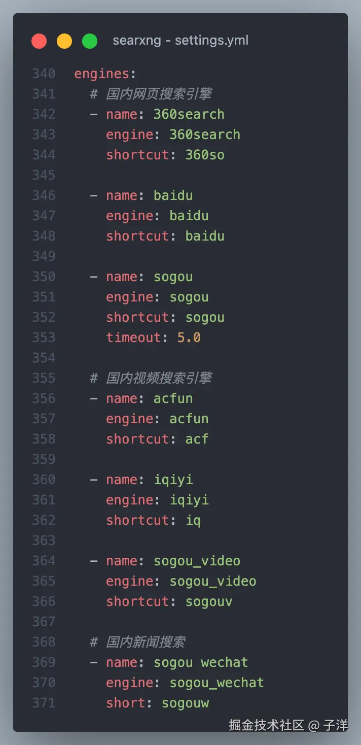The image size is (361, 745).
Task: Click the green maximize window dot
Action: click(x=90, y=41)
